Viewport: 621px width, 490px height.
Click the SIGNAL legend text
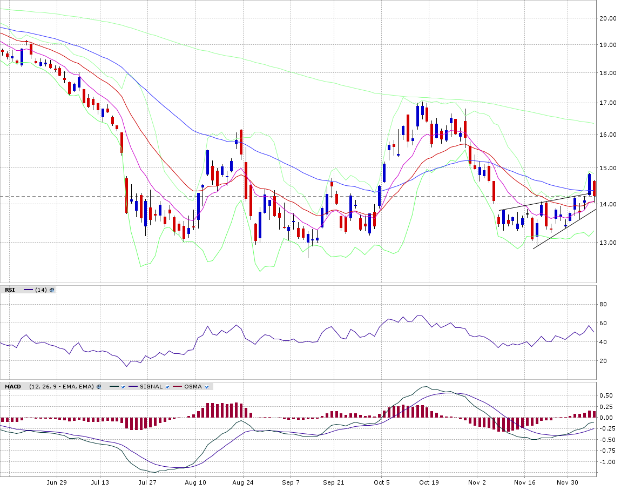[x=151, y=387]
